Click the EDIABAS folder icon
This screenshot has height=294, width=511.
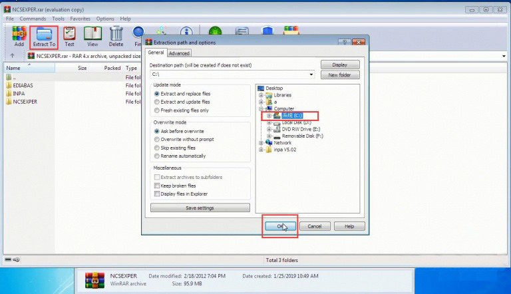9,85
